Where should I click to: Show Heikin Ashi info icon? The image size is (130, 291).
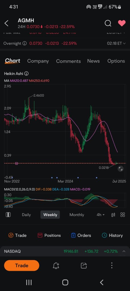pyautogui.click(x=26, y=74)
